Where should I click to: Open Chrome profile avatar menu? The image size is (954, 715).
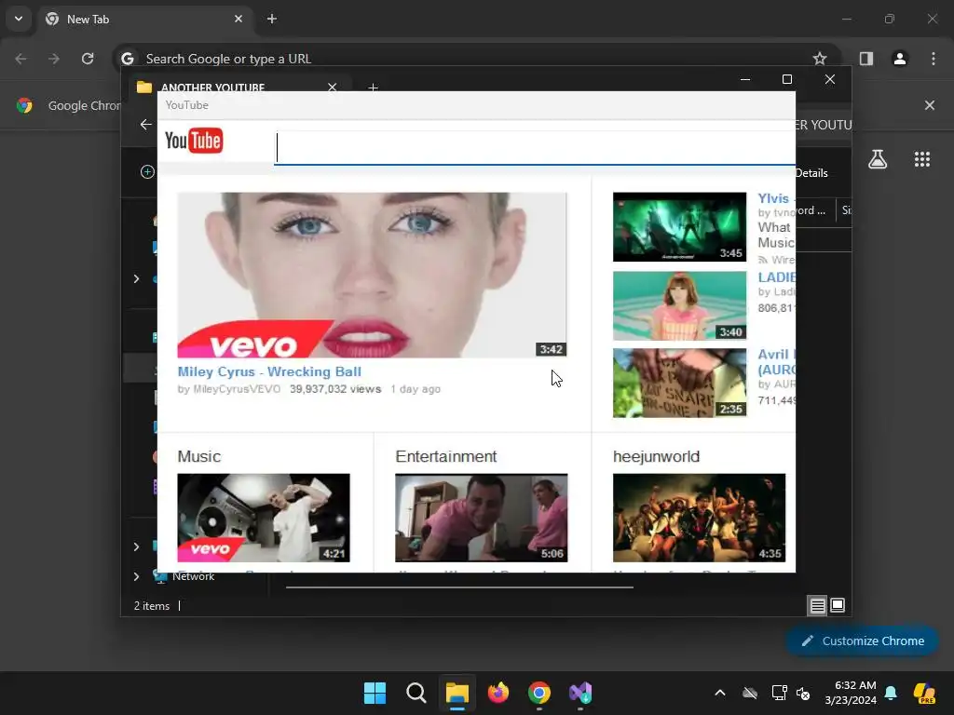(900, 59)
